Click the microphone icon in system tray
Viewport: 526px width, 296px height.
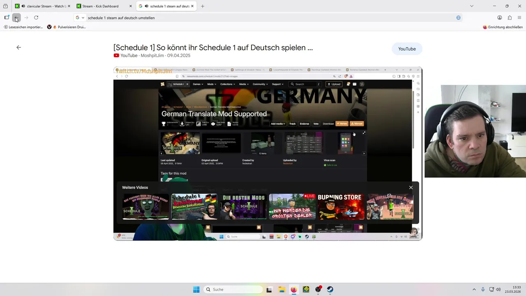pyautogui.click(x=483, y=289)
